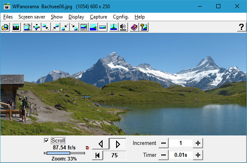The height and width of the screenshot is (163, 247).
Task: Decrease the Timer value
Action: (163, 155)
